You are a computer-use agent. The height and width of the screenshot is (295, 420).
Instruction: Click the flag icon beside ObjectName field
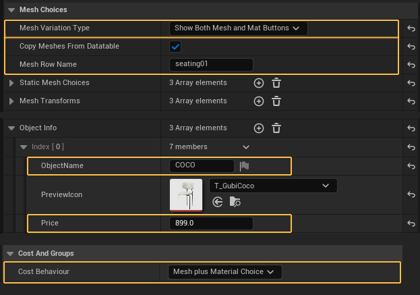click(x=245, y=166)
